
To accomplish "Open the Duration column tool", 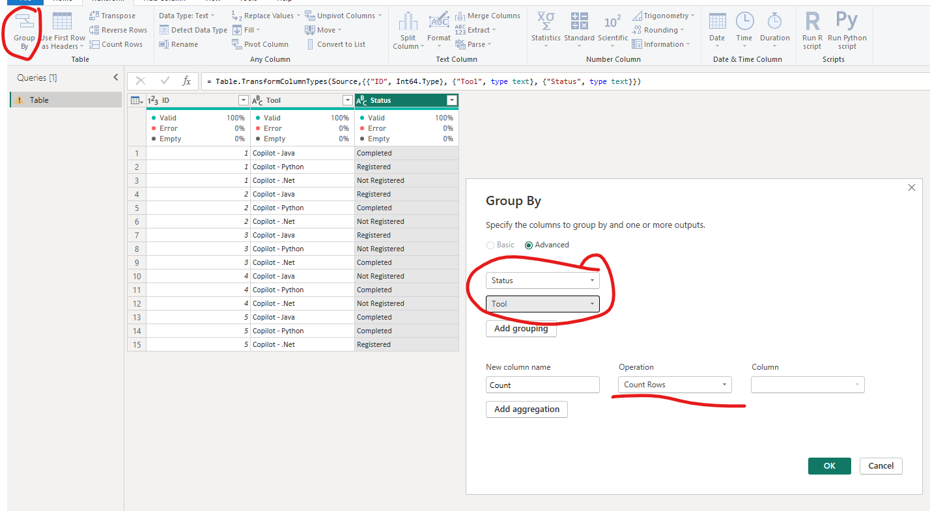I will tap(775, 31).
